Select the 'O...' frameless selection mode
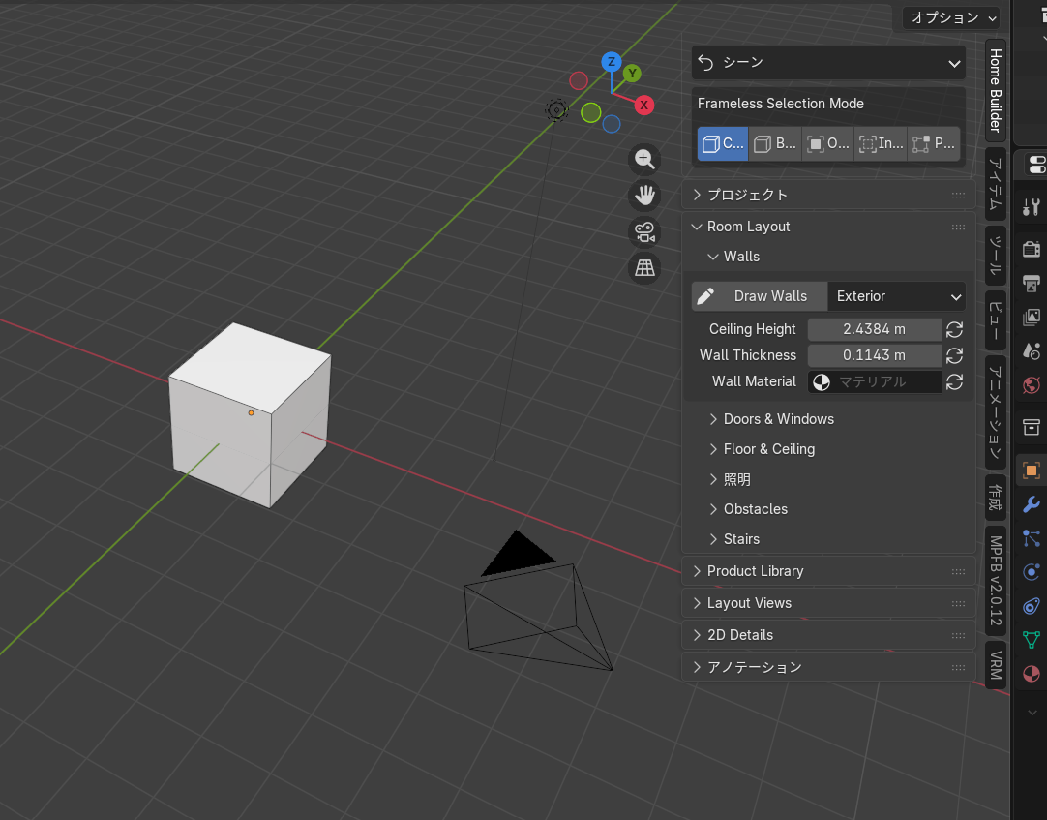This screenshot has height=820, width=1047. [x=827, y=143]
